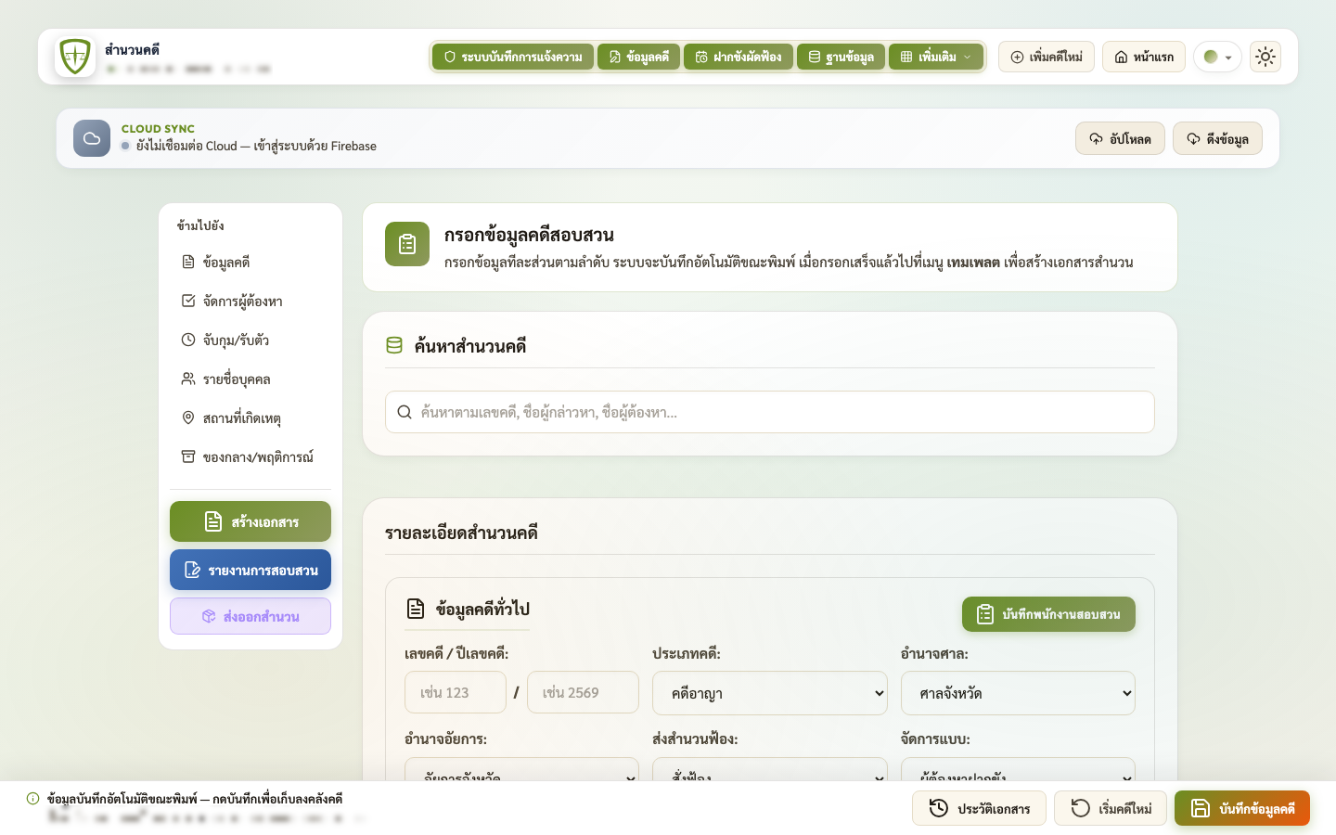1336x835 pixels.
Task: Open the green theme color picker
Action: (x=1217, y=57)
